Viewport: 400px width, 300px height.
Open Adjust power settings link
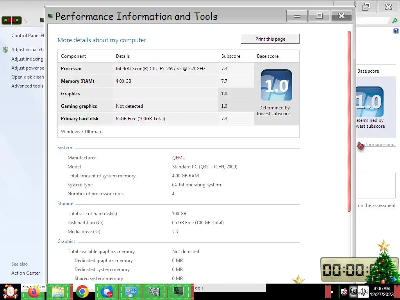tap(28, 68)
